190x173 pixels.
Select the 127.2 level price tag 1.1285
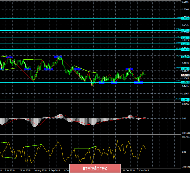pyautogui.click(x=185, y=82)
